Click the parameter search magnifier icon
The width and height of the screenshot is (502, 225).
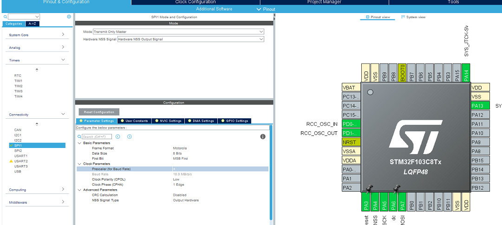point(79,137)
